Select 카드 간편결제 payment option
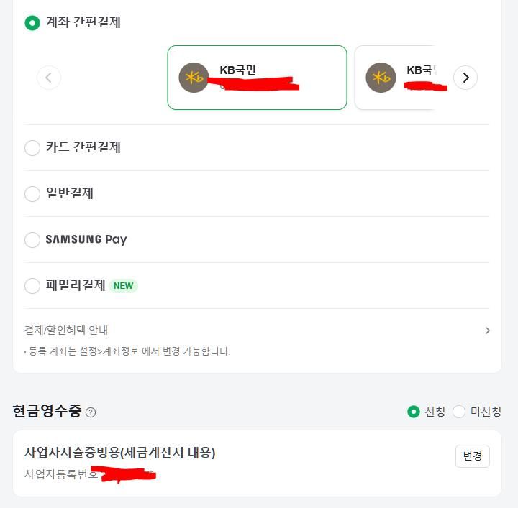 (x=32, y=148)
